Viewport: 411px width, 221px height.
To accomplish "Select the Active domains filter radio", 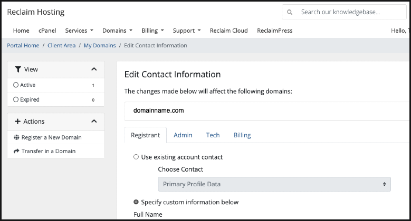I will (x=16, y=85).
